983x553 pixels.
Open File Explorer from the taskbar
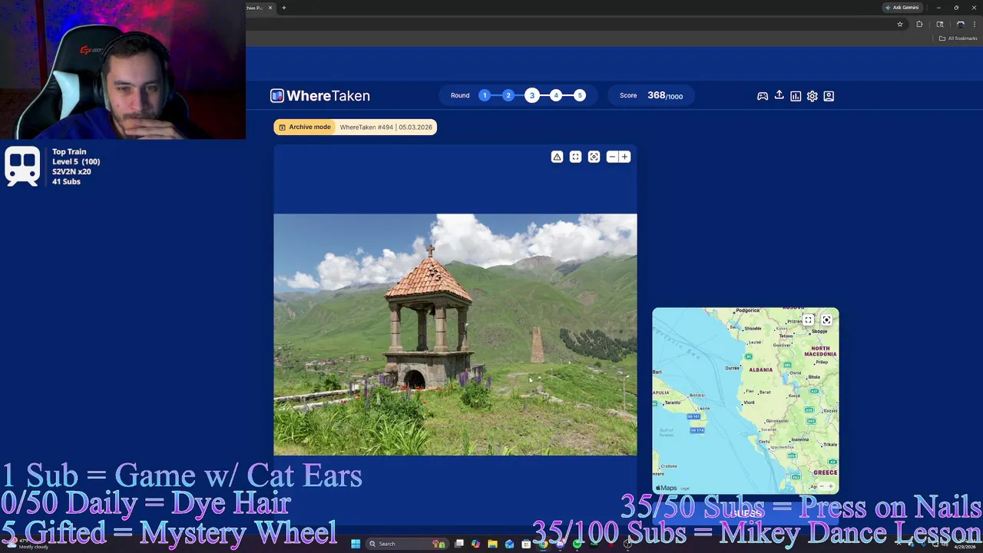coord(492,544)
